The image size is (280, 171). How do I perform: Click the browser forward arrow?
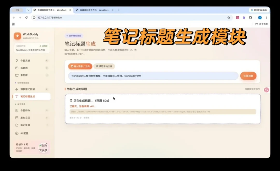pos(20,18)
